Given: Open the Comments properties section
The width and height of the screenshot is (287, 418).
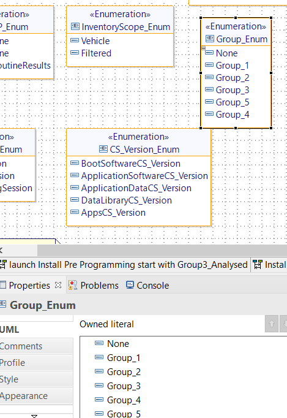Looking at the screenshot, I should pos(36,346).
